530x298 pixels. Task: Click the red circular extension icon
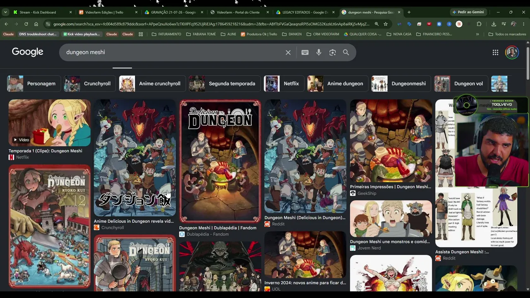(459, 24)
